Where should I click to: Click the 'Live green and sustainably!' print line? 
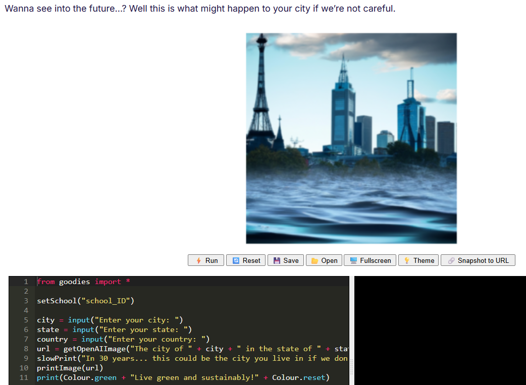coord(183,377)
